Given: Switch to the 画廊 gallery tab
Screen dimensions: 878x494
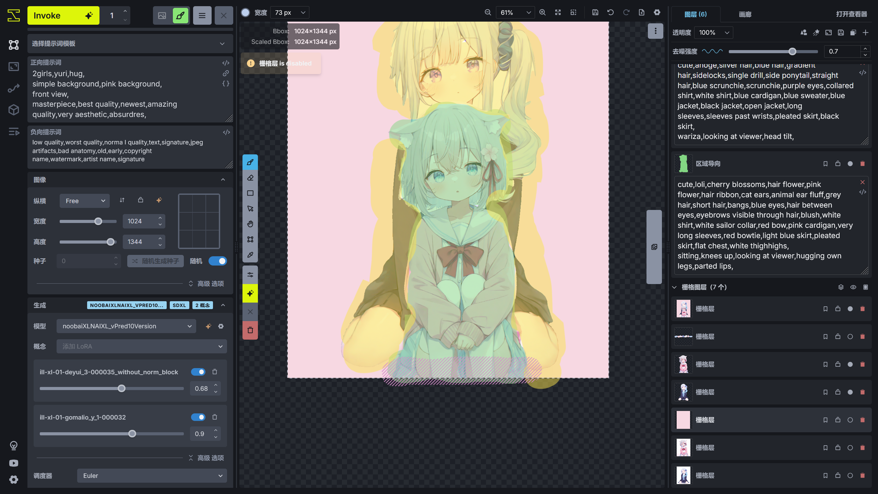Looking at the screenshot, I should (745, 14).
